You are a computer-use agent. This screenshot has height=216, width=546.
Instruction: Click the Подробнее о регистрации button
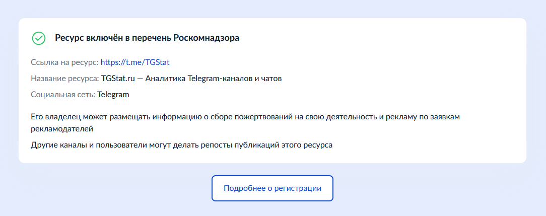pos(272,188)
